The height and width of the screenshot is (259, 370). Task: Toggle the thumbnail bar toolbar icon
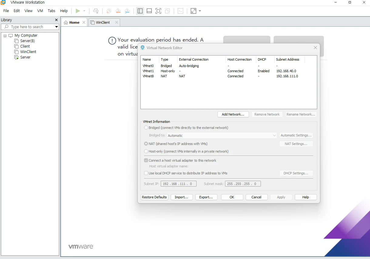(x=149, y=11)
